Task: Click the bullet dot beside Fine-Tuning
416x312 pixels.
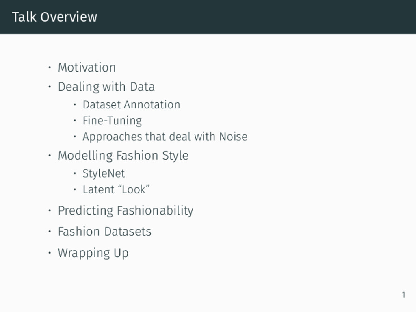Action: tap(75, 121)
